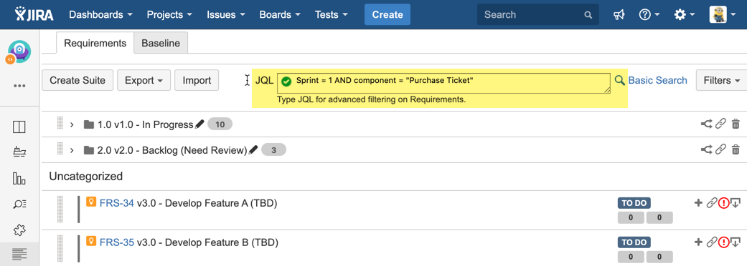
Task: Open the Filters dropdown
Action: pos(721,80)
